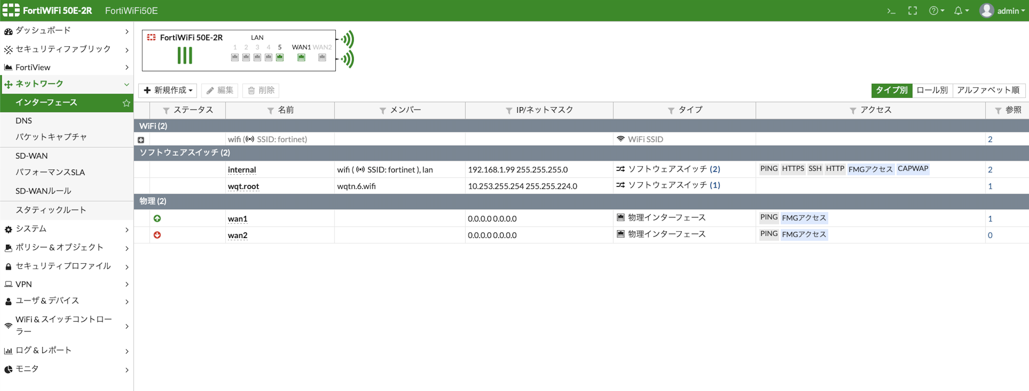Open the notifications bell
Image resolution: width=1029 pixels, height=391 pixels.
pos(959,11)
